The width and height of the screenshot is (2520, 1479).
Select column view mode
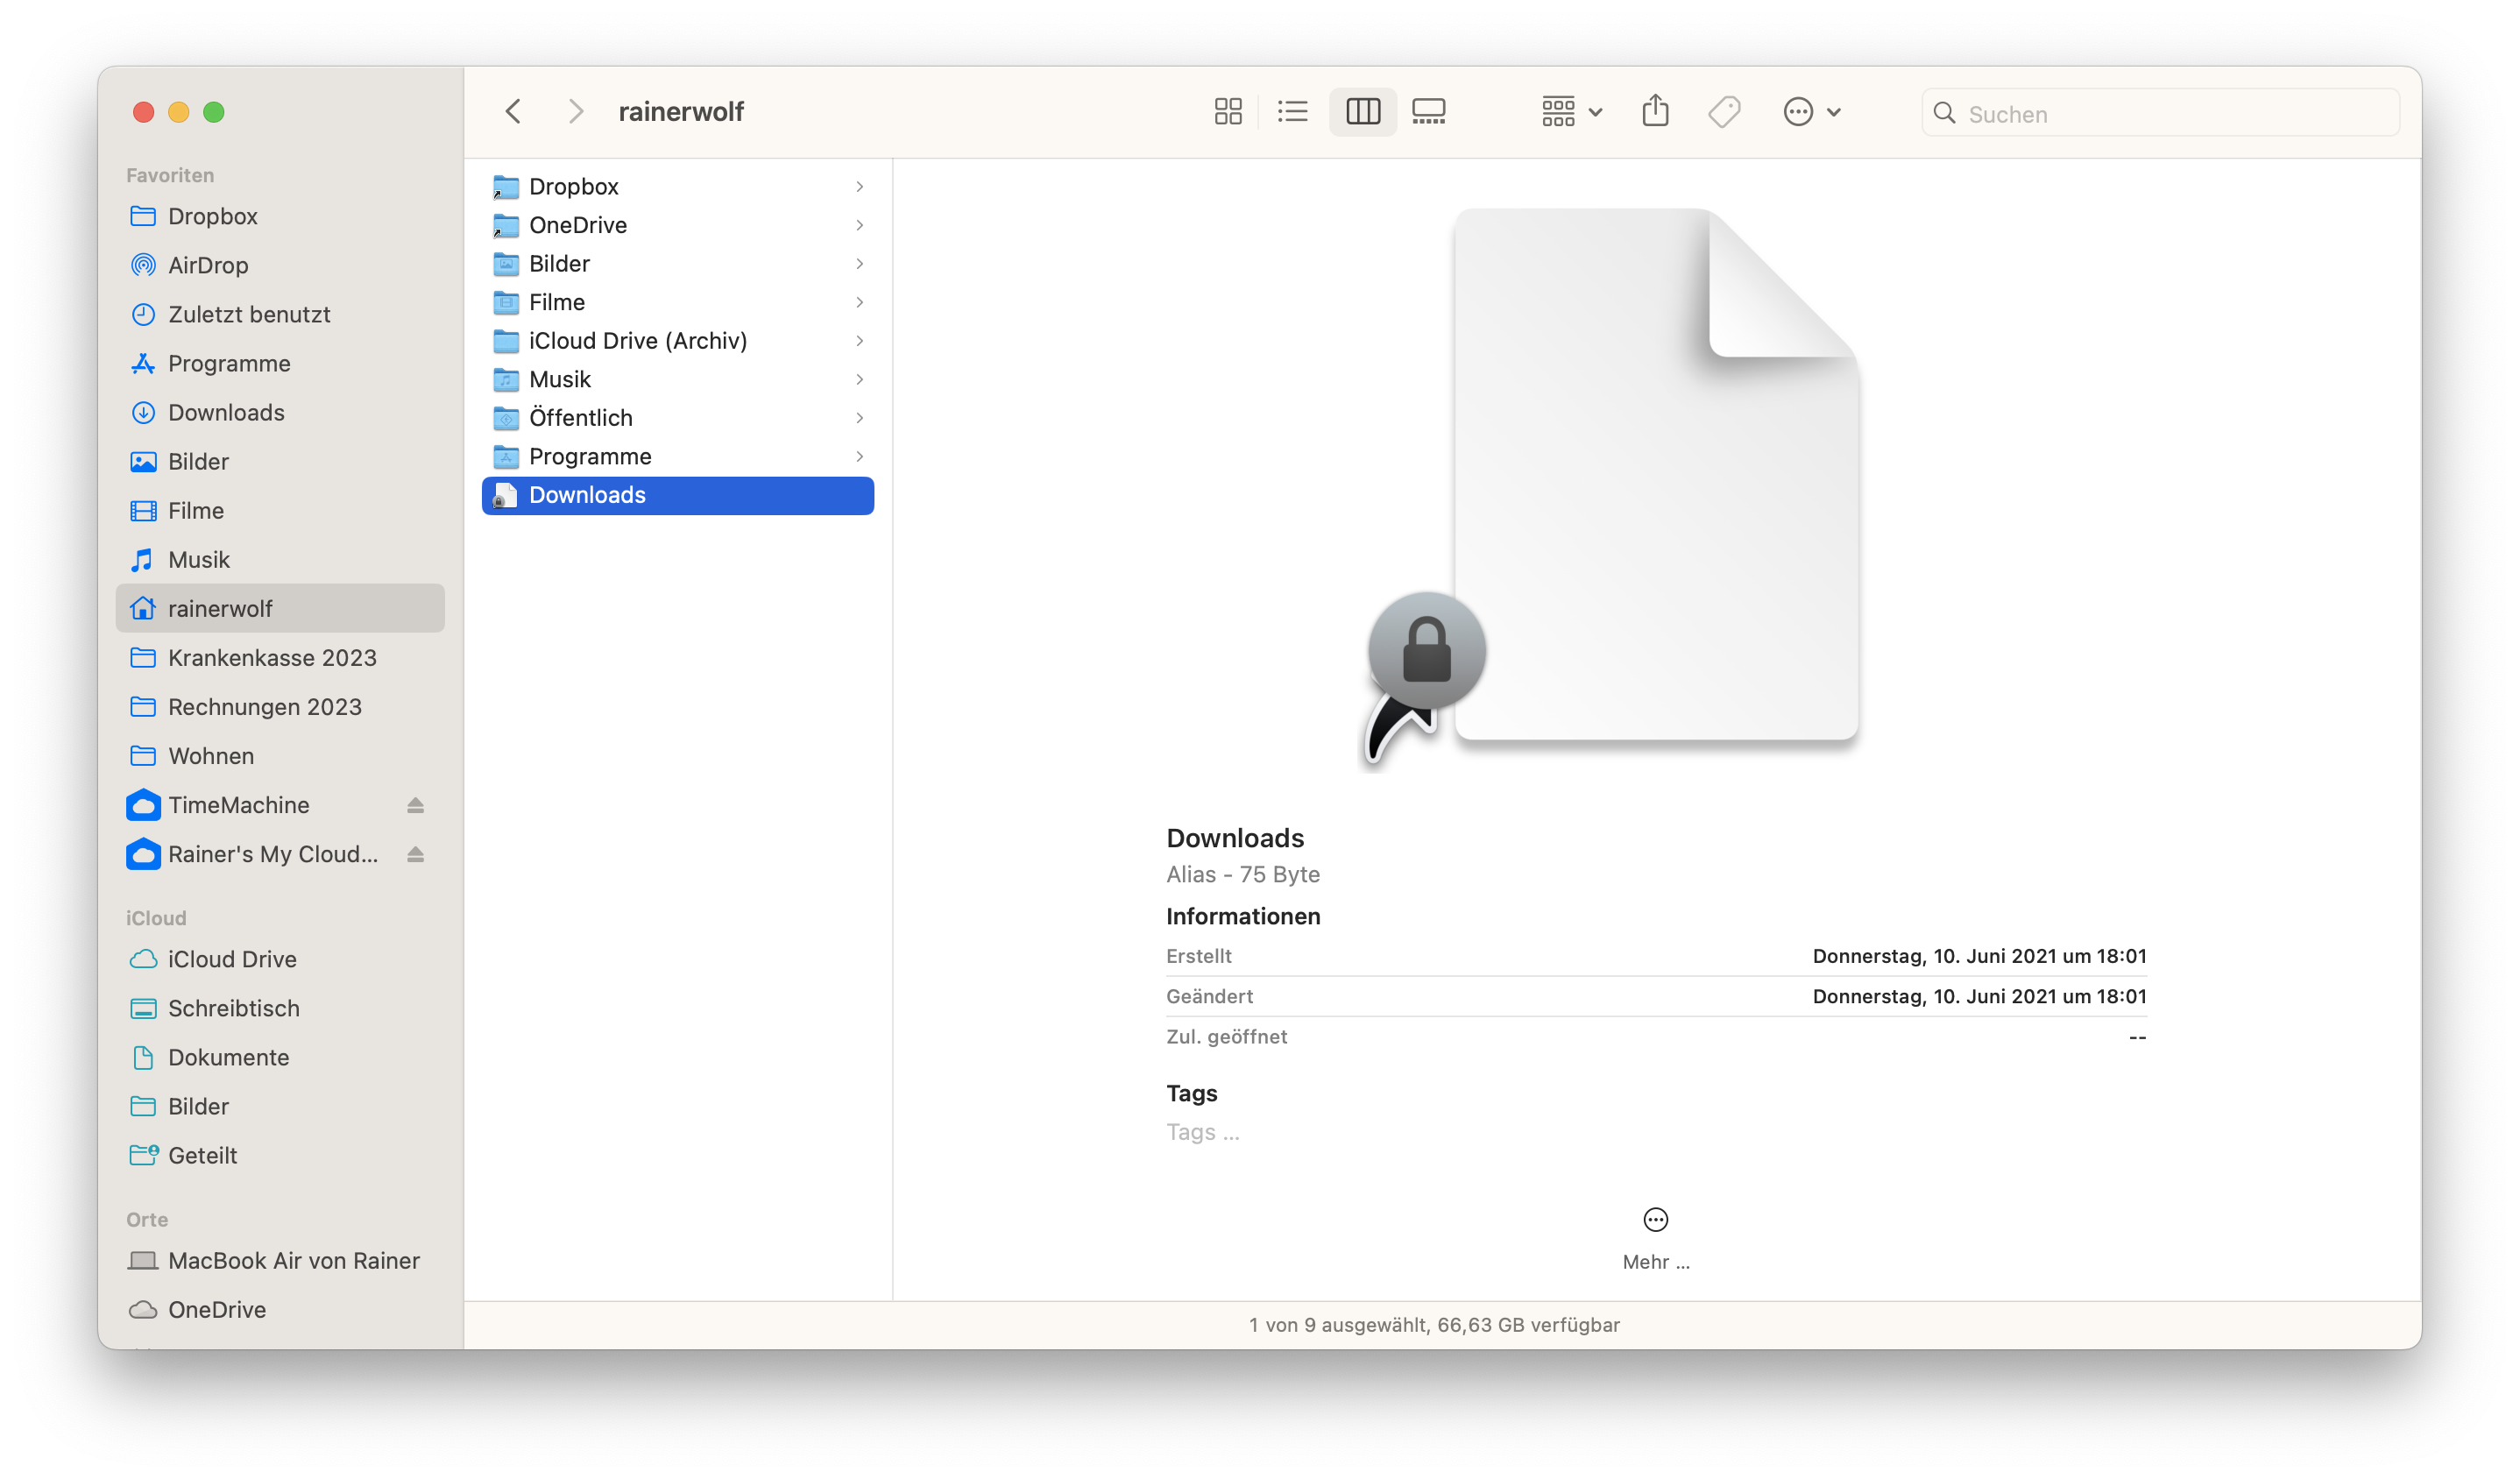point(1362,111)
